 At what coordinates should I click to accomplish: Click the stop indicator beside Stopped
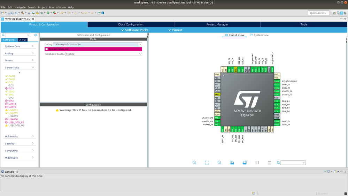(346, 193)
